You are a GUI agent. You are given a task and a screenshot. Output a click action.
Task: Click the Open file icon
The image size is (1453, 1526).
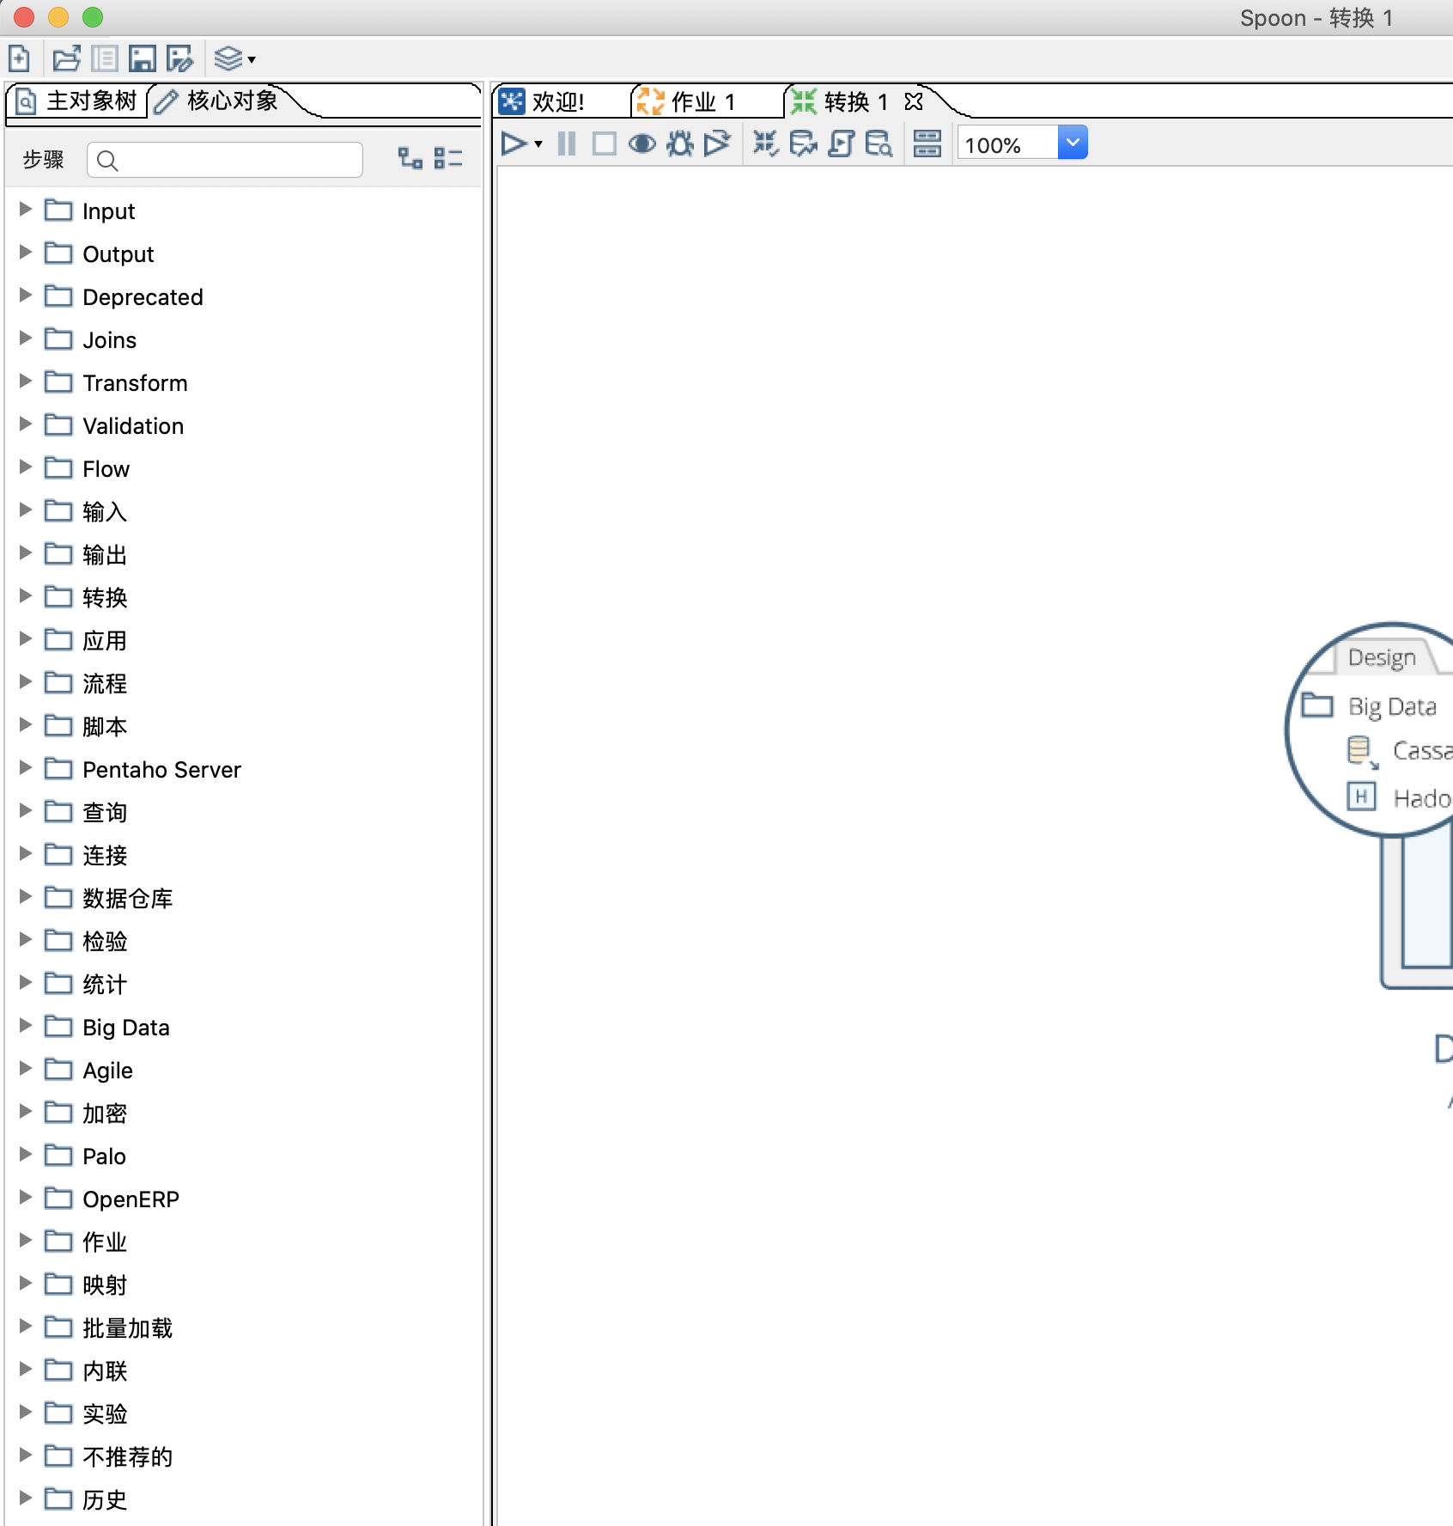[x=66, y=58]
